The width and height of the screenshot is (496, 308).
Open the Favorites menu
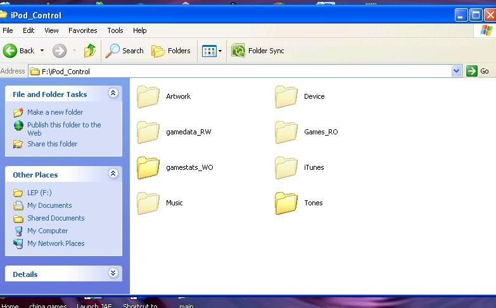coord(82,30)
